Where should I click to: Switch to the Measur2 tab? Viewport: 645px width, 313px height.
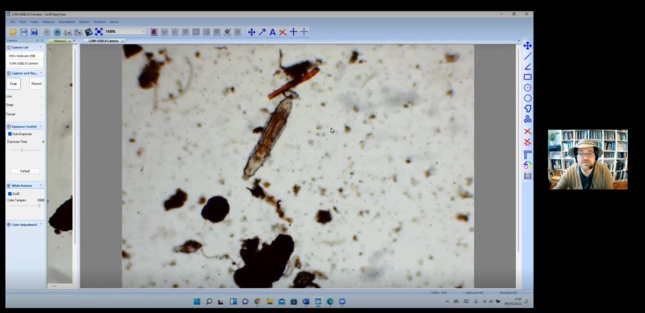60,40
